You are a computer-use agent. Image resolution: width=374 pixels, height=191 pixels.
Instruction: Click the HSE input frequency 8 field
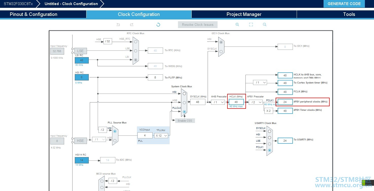pyautogui.click(x=57, y=141)
